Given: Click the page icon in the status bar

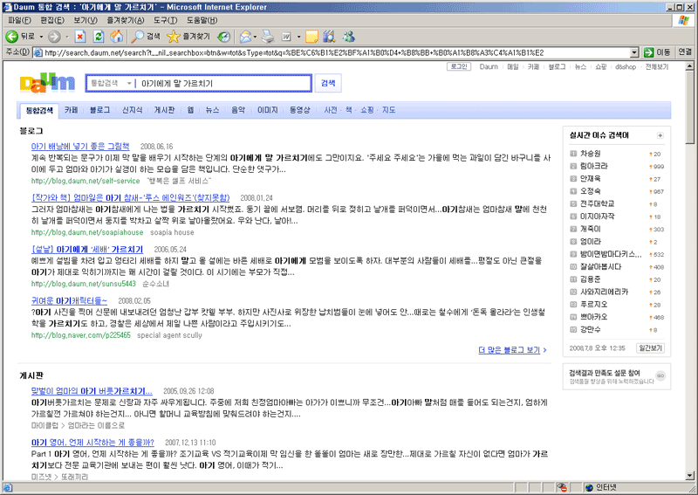Looking at the screenshot, I should pos(7,488).
